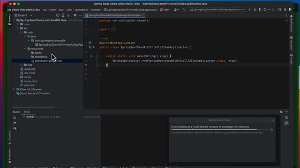
Task: Open the Bookmarks tab on left stripe
Action: [9, 156]
